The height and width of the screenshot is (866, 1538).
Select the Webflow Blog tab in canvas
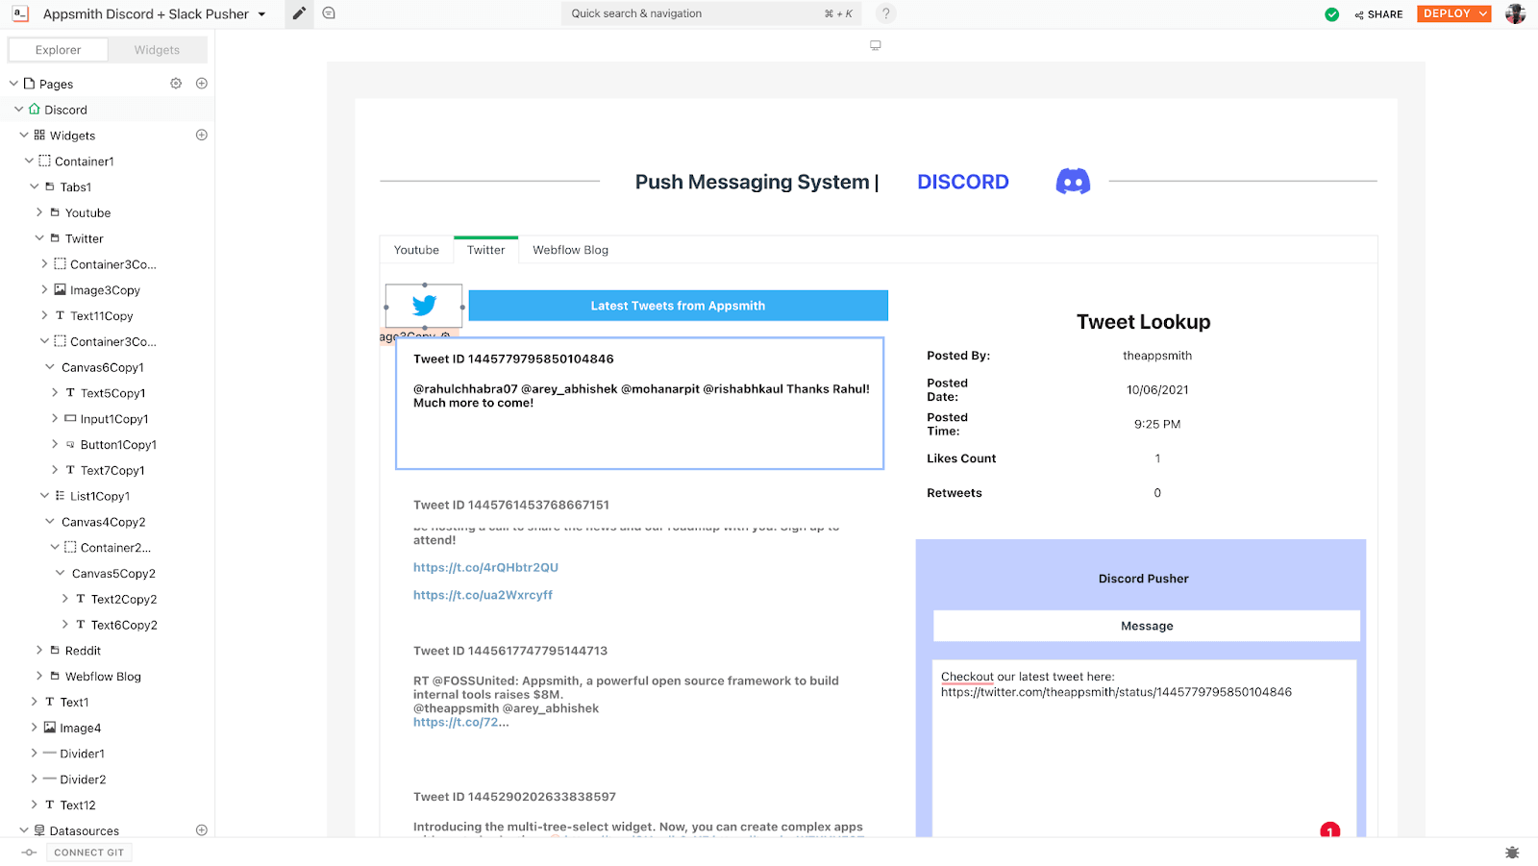(x=571, y=250)
